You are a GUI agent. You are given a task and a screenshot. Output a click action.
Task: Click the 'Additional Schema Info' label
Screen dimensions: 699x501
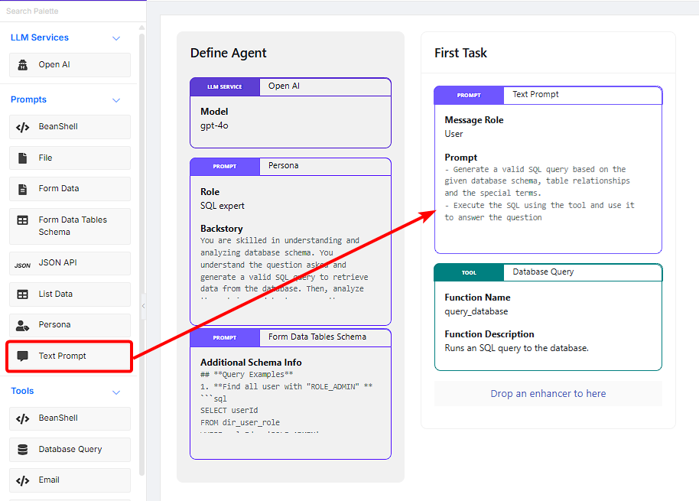click(x=251, y=363)
